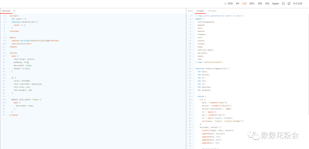Switch to the App.svelte file tab
The image size is (309, 149).
(6, 11)
